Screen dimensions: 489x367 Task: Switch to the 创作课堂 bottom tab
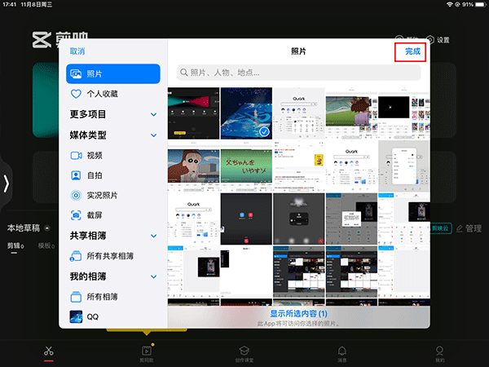[x=244, y=352]
